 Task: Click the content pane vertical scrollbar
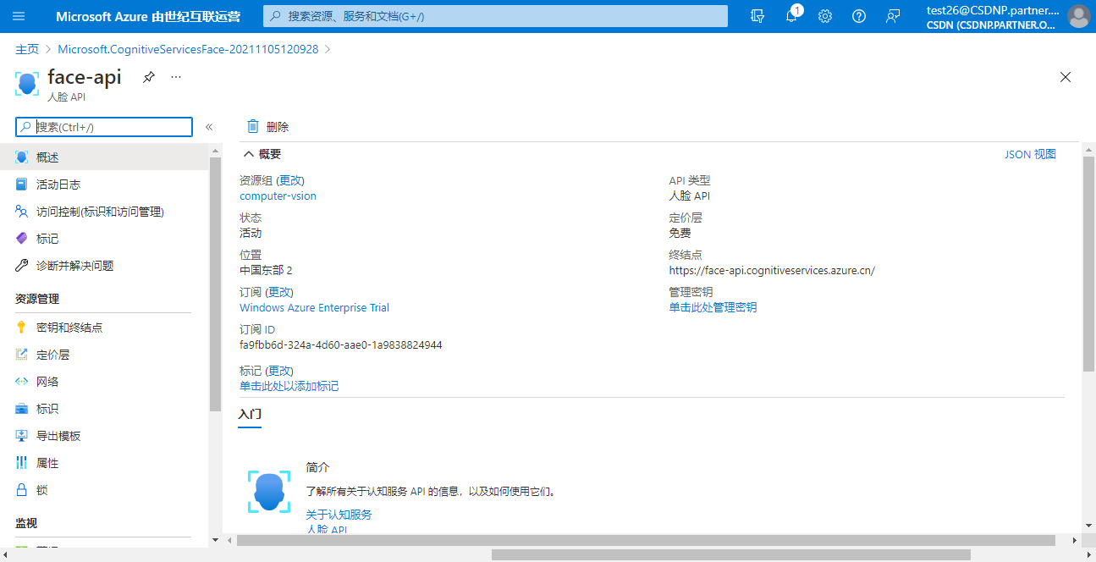(x=1088, y=264)
